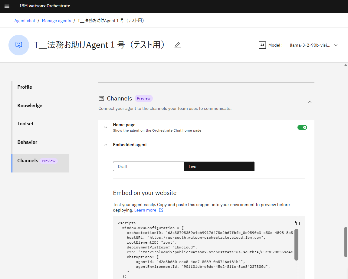348x279 pixels.
Task: Click the agent chat avatar icon
Action: coord(19,45)
